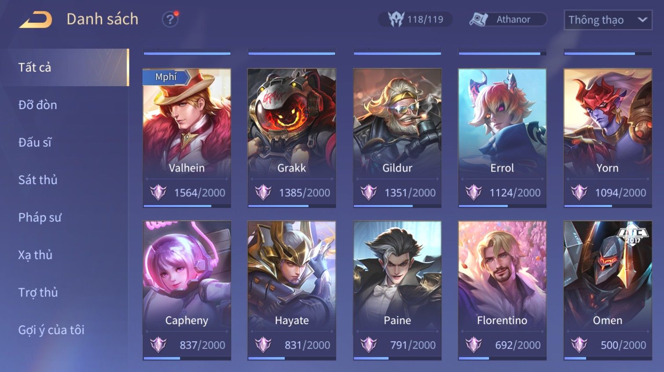This screenshot has height=372, width=664.
Task: Filter heroes by Pháp sư
Action: pyautogui.click(x=40, y=217)
